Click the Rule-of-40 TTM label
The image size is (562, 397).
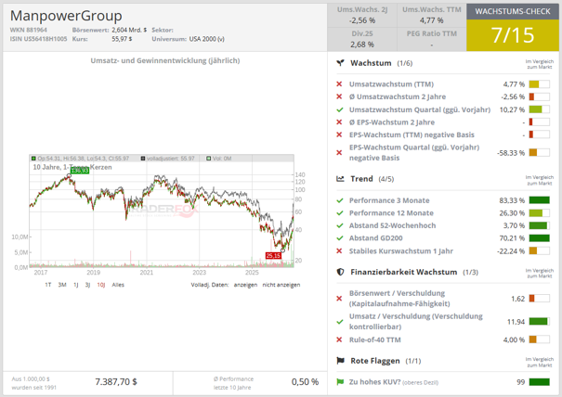click(x=375, y=339)
